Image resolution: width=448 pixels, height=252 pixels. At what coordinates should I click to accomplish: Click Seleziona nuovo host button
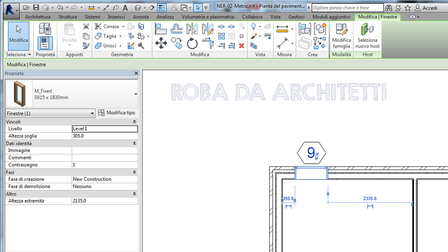(x=367, y=36)
